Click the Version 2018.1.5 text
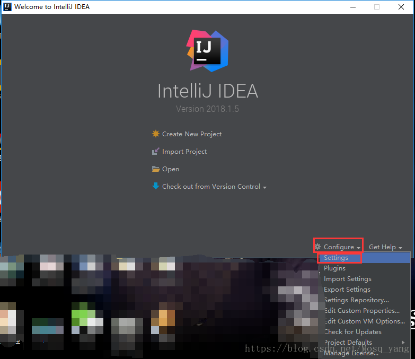 (x=208, y=109)
